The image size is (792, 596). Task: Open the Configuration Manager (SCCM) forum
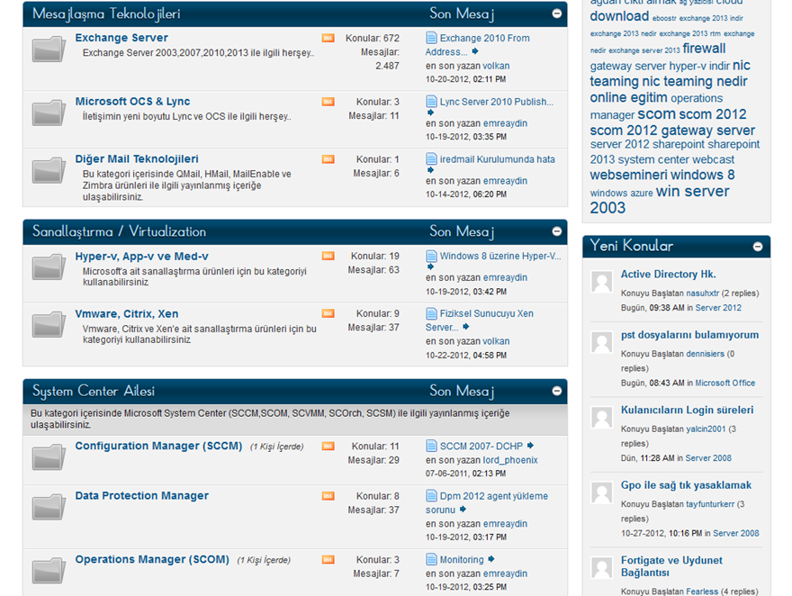click(158, 446)
